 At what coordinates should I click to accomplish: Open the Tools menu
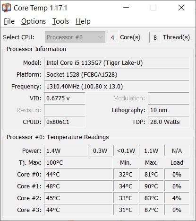coord(60,21)
